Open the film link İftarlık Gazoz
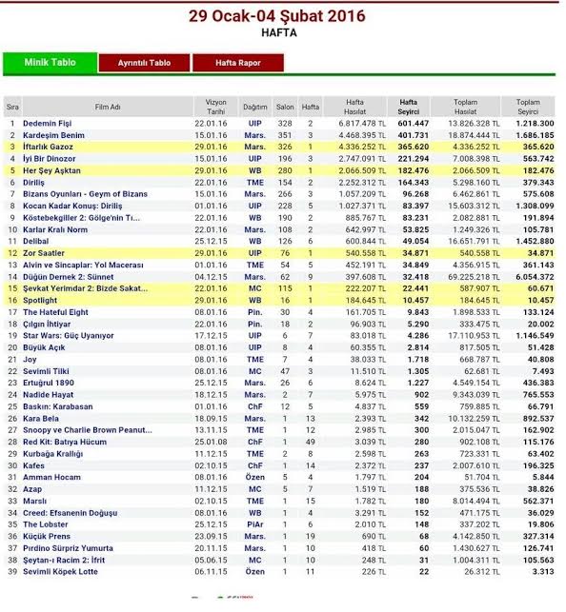This screenshot has width=566, height=612. tap(48, 148)
